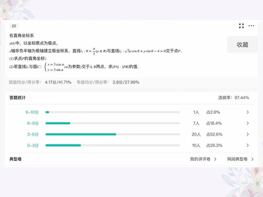Click the 20人 count in 3–6分 row
The height and width of the screenshot is (197, 263).
point(196,135)
